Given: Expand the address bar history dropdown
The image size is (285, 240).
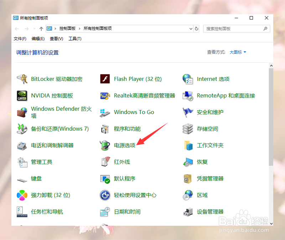Looking at the screenshot, I should [x=191, y=29].
